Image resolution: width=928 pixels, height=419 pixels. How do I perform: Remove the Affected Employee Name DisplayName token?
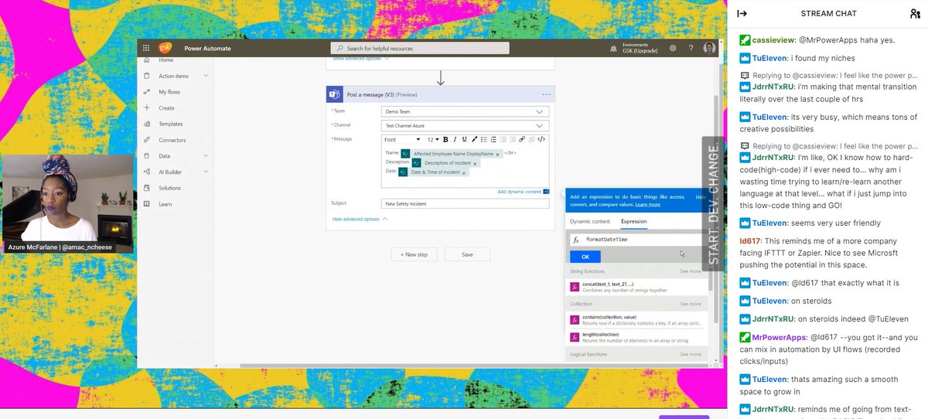[x=497, y=155]
